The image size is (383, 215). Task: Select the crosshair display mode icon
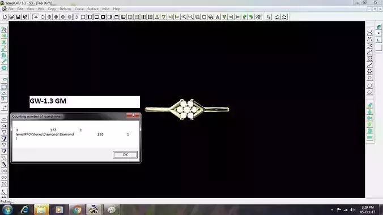(x=36, y=17)
